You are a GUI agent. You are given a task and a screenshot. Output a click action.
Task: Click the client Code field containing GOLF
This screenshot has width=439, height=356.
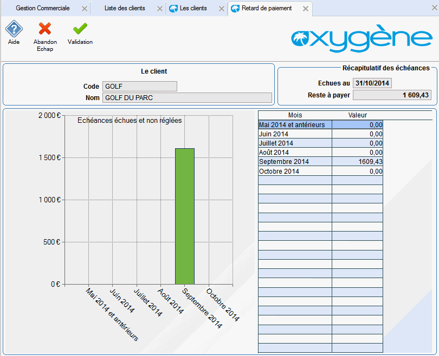pyautogui.click(x=139, y=87)
